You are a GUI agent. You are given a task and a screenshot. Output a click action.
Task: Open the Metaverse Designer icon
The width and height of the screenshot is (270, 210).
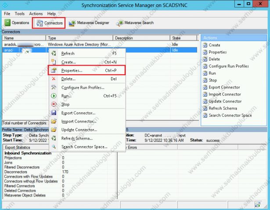pos(72,23)
